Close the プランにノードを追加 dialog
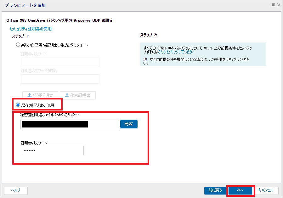283x198 pixels. click(x=279, y=5)
